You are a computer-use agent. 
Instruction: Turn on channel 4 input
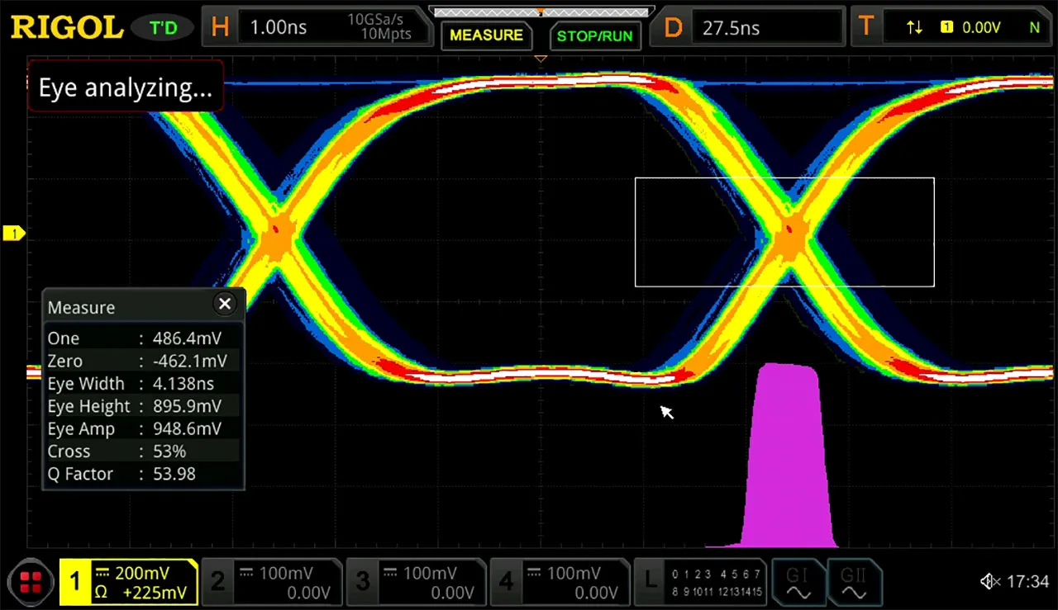point(560,582)
